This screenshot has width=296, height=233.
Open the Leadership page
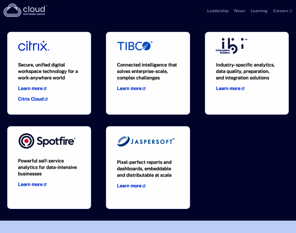(x=218, y=11)
